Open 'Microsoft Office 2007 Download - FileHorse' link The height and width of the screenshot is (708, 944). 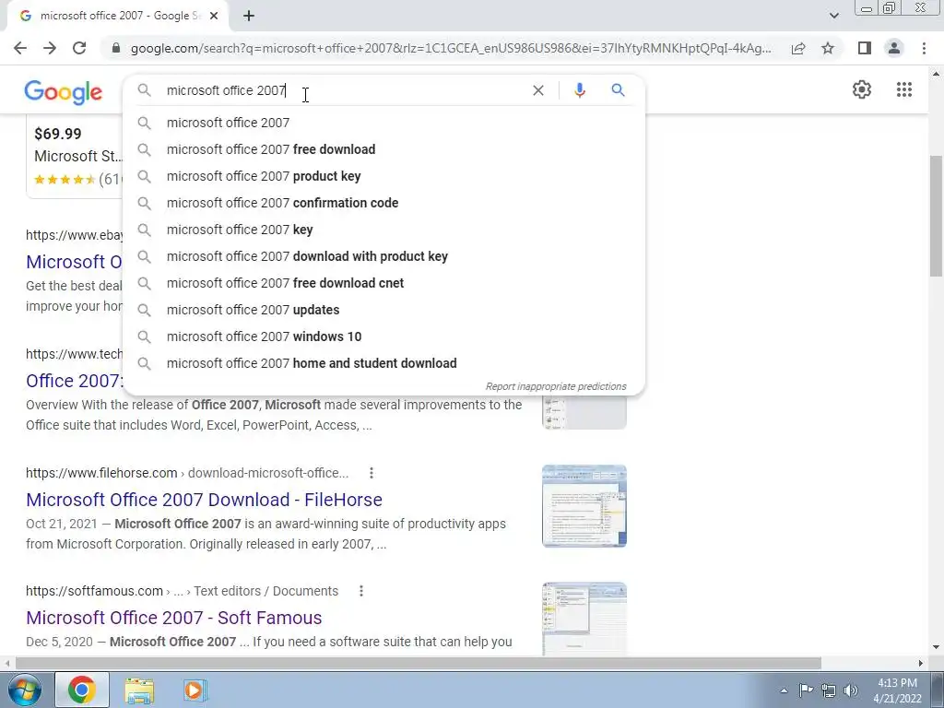[204, 500]
